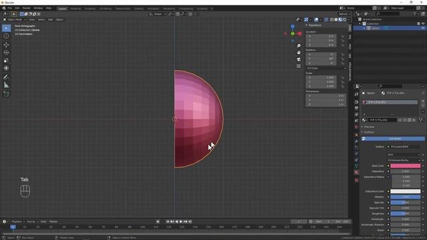Click the Subsurface Color white swatch
Image resolution: width=427 pixels, height=240 pixels.
click(x=406, y=191)
